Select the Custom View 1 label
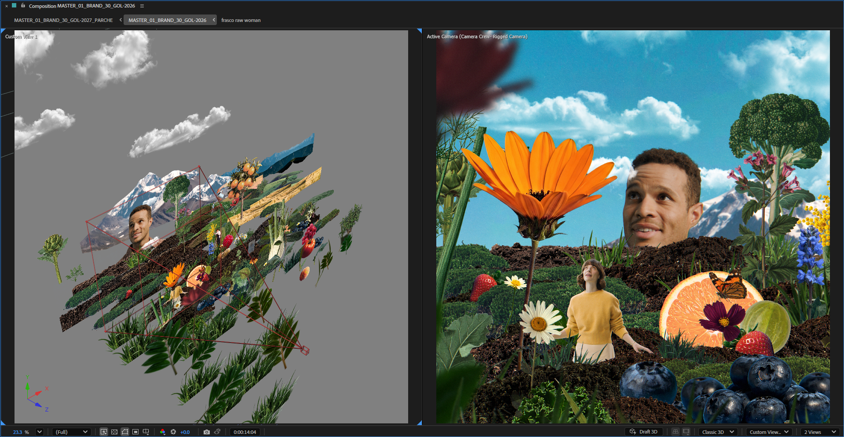844x437 pixels. point(21,36)
